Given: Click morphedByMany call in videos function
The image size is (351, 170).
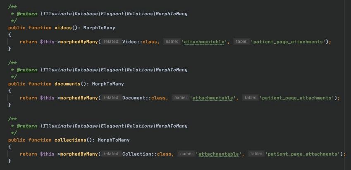Looking at the screenshot, I should (79, 42).
